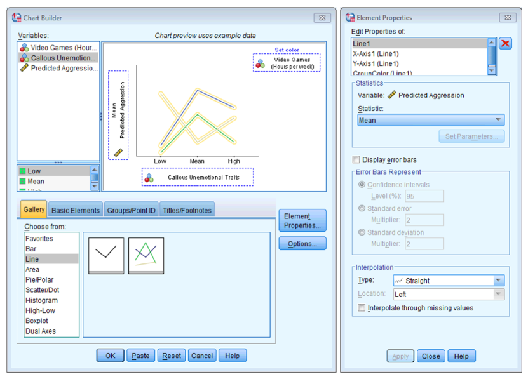Screen dimensions: 528x379
Task: Switch to the Basic Elements tab
Action: tap(76, 210)
